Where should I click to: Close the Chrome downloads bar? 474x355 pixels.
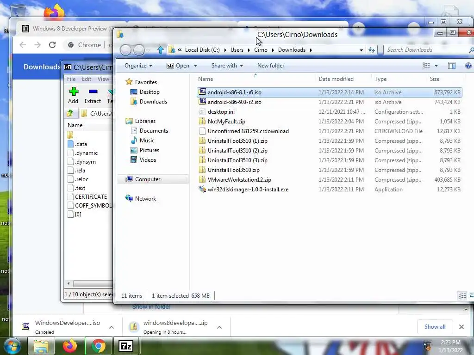[x=462, y=327]
